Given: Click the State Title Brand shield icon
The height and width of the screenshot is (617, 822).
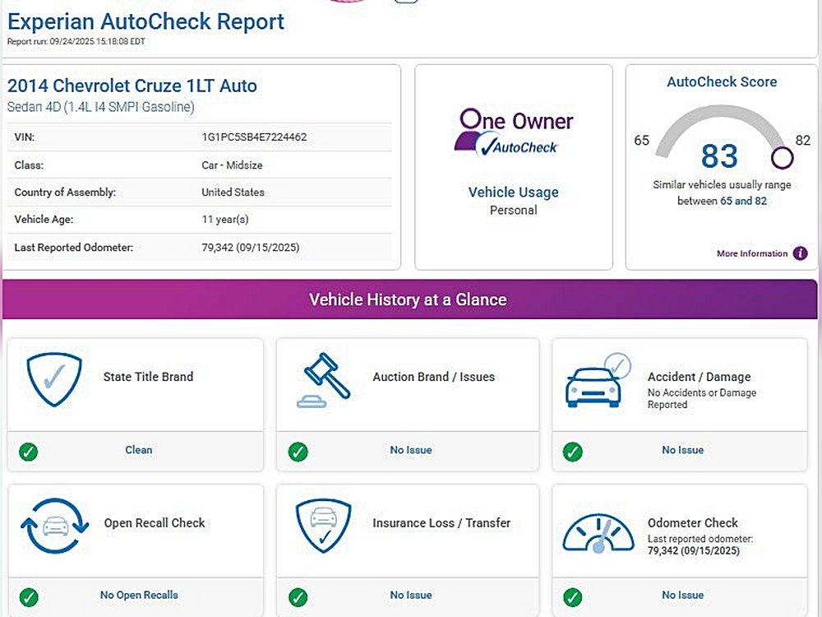Looking at the screenshot, I should pos(54,380).
